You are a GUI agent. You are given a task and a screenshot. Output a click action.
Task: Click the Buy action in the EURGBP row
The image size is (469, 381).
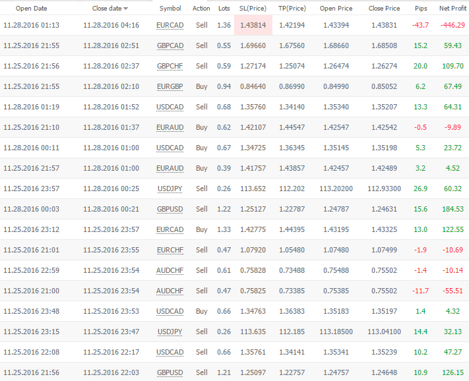pos(202,86)
